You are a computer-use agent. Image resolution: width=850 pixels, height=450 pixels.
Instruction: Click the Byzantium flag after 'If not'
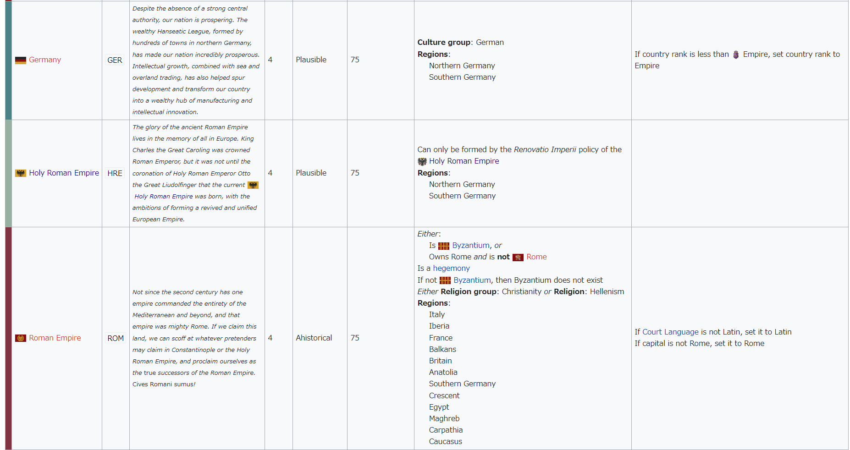445,280
